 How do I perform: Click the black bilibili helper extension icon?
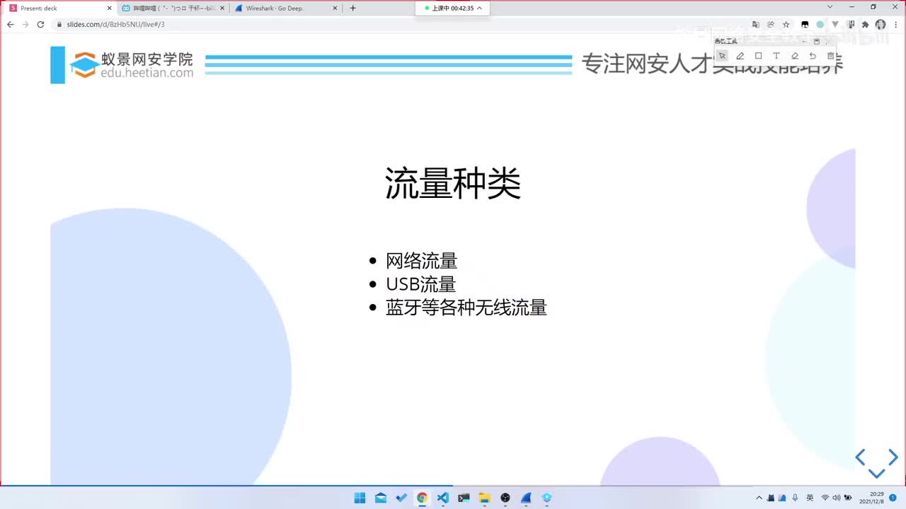[805, 24]
